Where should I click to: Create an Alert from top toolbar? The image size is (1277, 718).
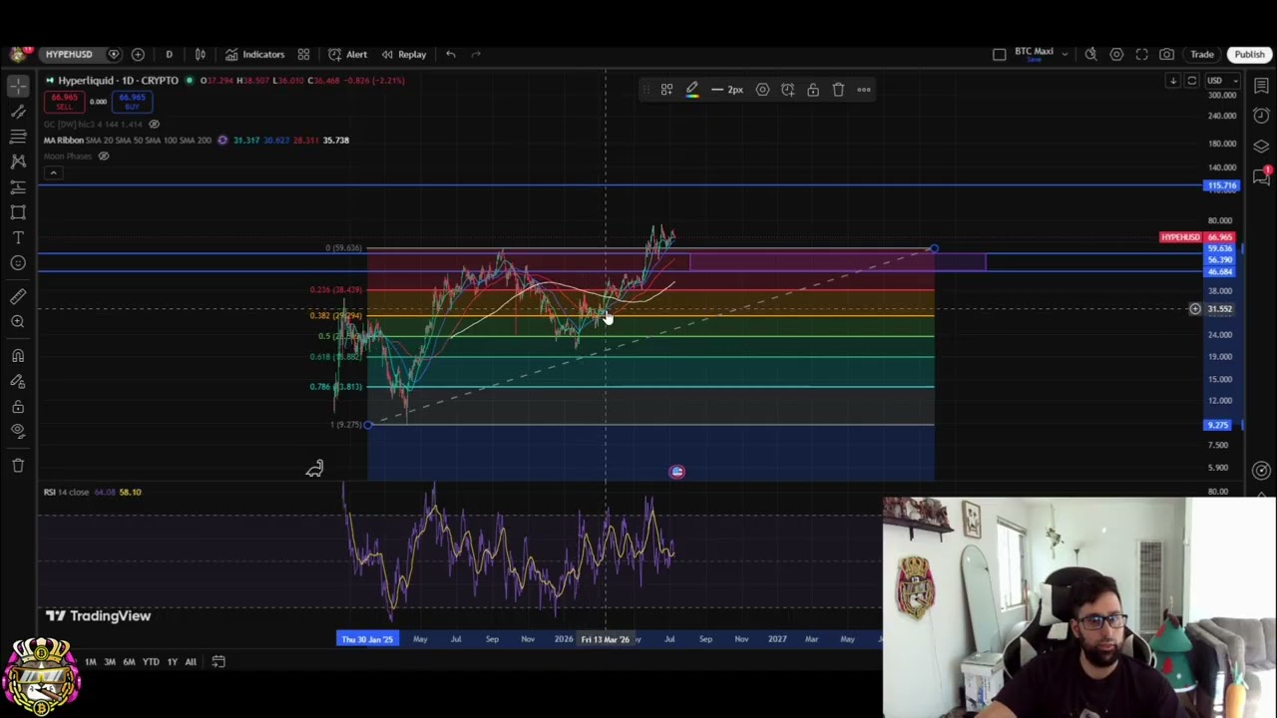(348, 54)
